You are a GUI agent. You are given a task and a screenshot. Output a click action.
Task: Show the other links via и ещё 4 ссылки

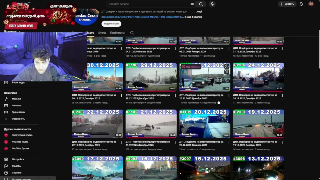click(x=193, y=17)
